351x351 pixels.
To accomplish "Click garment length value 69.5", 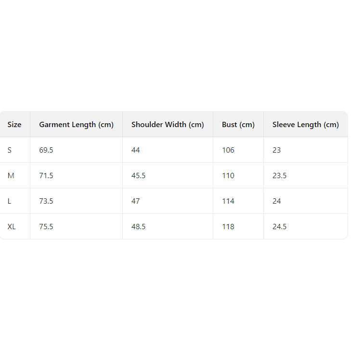I will tap(46, 150).
